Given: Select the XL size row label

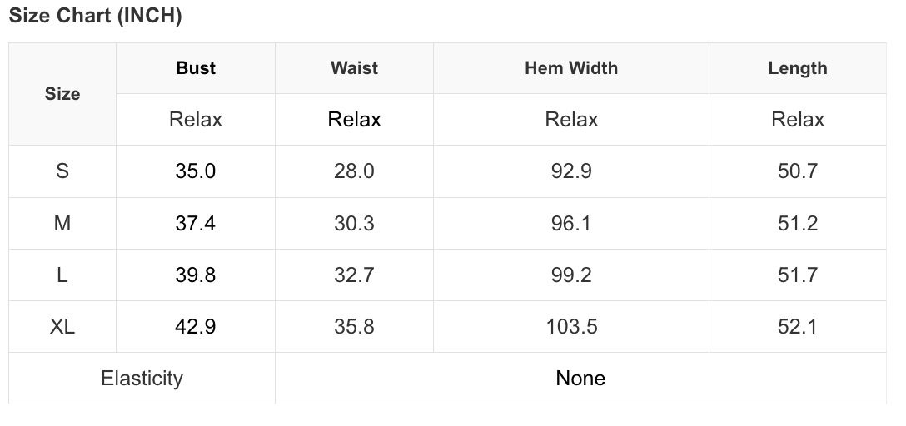Looking at the screenshot, I should (x=62, y=327).
